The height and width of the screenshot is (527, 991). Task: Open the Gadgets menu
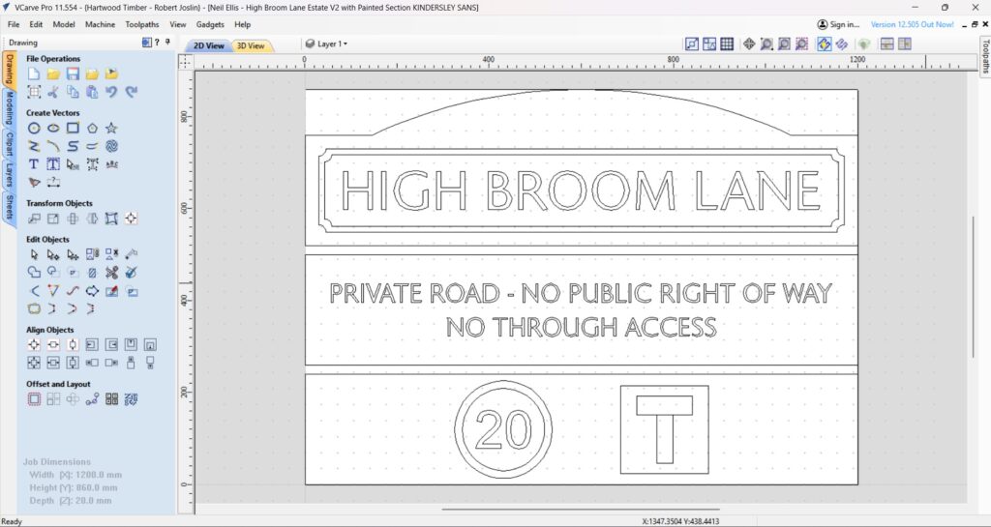210,24
